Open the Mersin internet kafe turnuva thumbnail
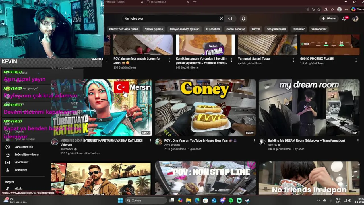 [102, 108]
